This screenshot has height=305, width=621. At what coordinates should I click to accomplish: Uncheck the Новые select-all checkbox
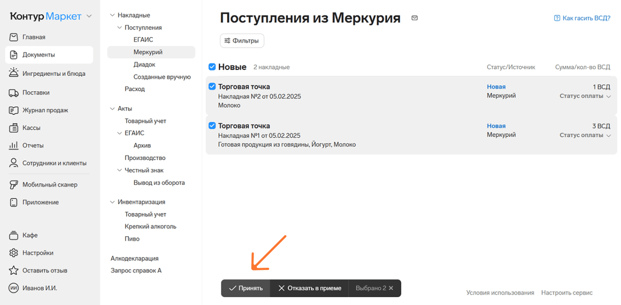pos(212,67)
